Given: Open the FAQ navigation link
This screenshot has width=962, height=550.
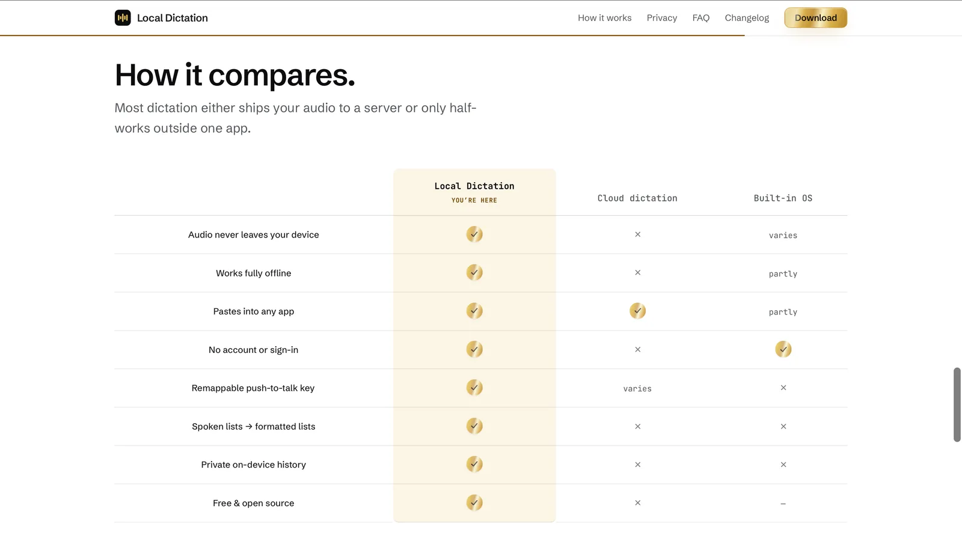Looking at the screenshot, I should point(700,18).
